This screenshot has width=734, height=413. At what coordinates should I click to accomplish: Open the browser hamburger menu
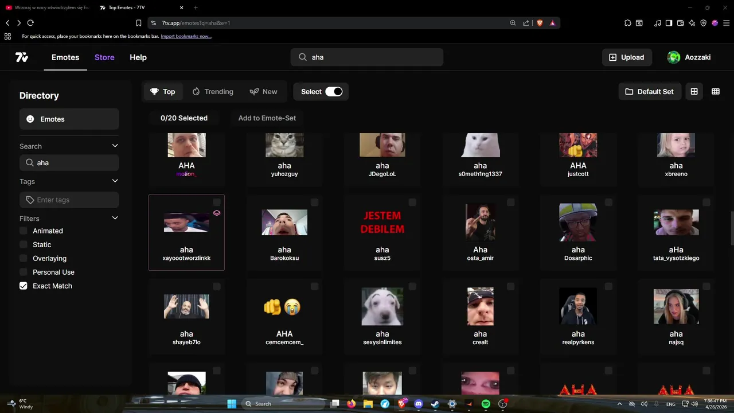726,23
